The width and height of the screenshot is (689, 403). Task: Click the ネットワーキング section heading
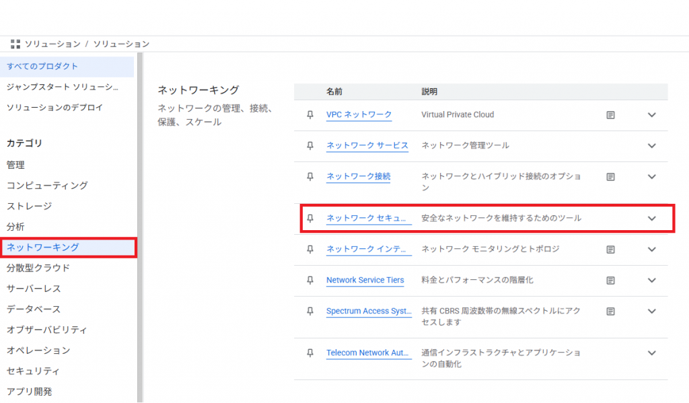pyautogui.click(x=198, y=90)
